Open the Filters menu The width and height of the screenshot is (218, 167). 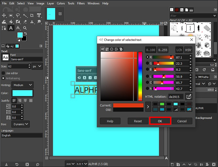(81, 3)
